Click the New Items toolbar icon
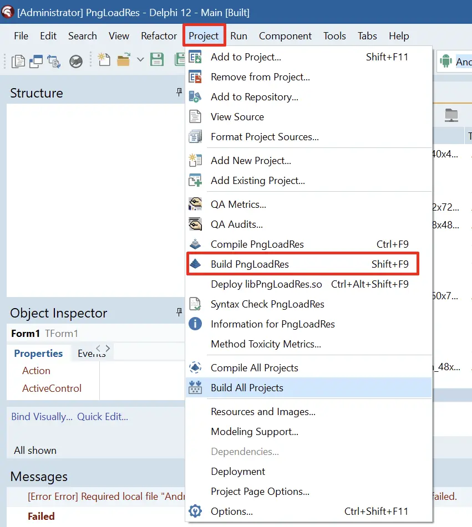472x527 pixels. click(x=104, y=59)
